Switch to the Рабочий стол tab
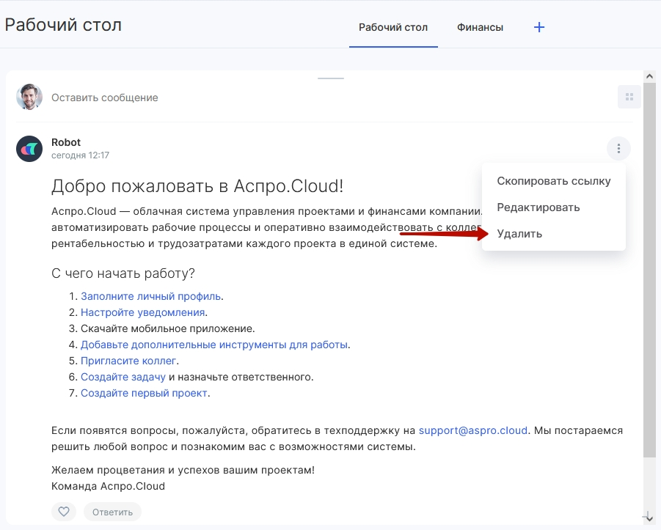661x530 pixels. 393,27
